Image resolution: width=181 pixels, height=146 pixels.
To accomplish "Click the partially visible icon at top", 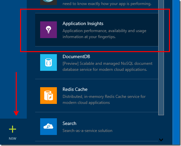I will pos(49,2).
